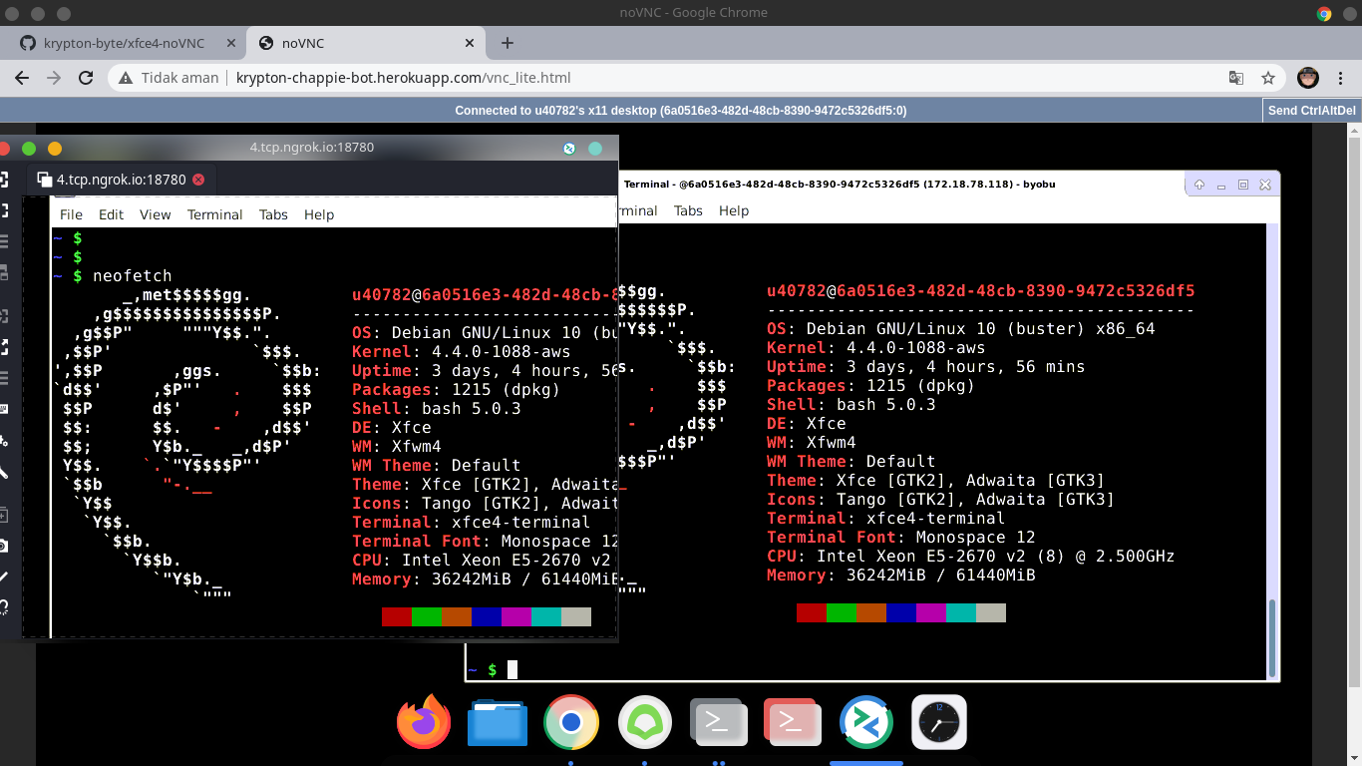Click blue swatch in byobu terminal

(901, 612)
